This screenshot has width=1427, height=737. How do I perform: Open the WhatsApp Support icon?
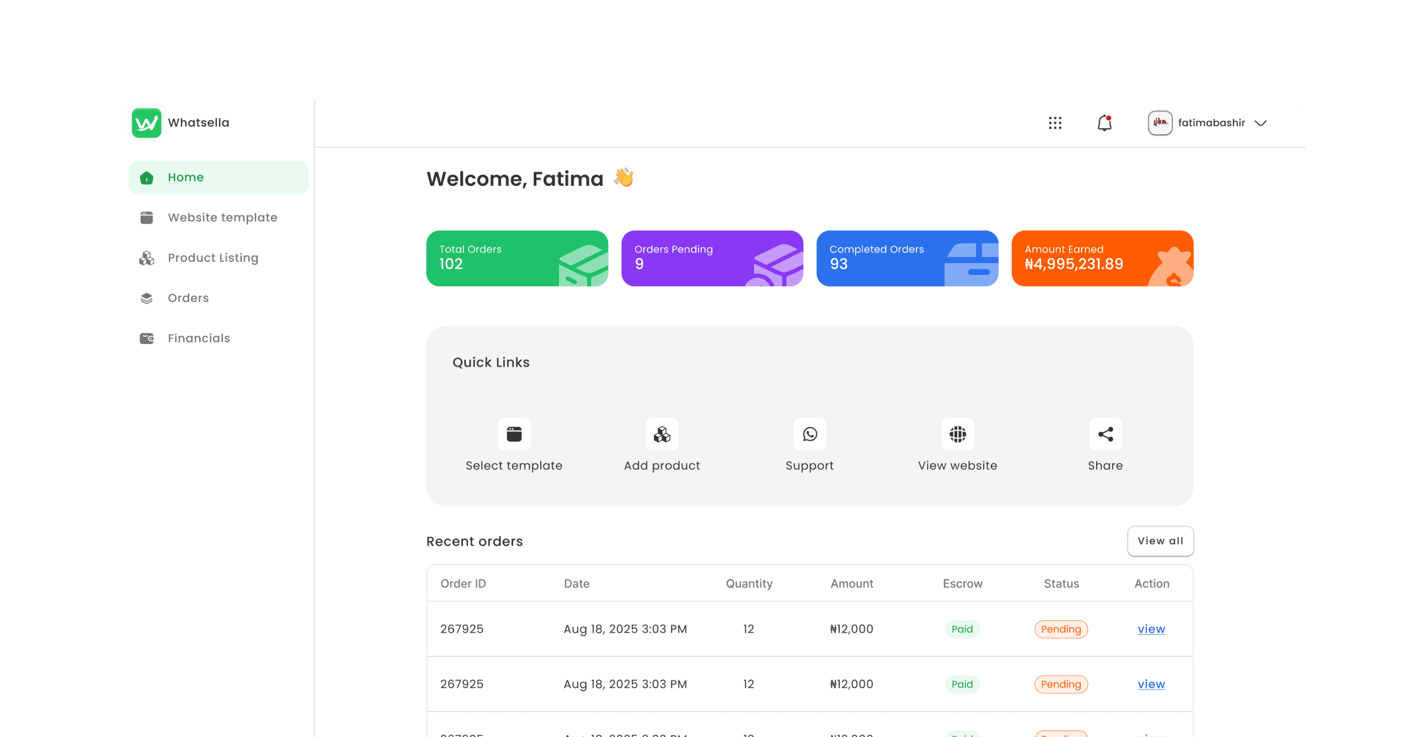coord(810,434)
